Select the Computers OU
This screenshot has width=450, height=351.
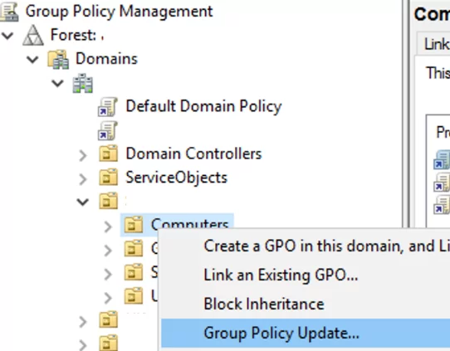[x=189, y=224]
